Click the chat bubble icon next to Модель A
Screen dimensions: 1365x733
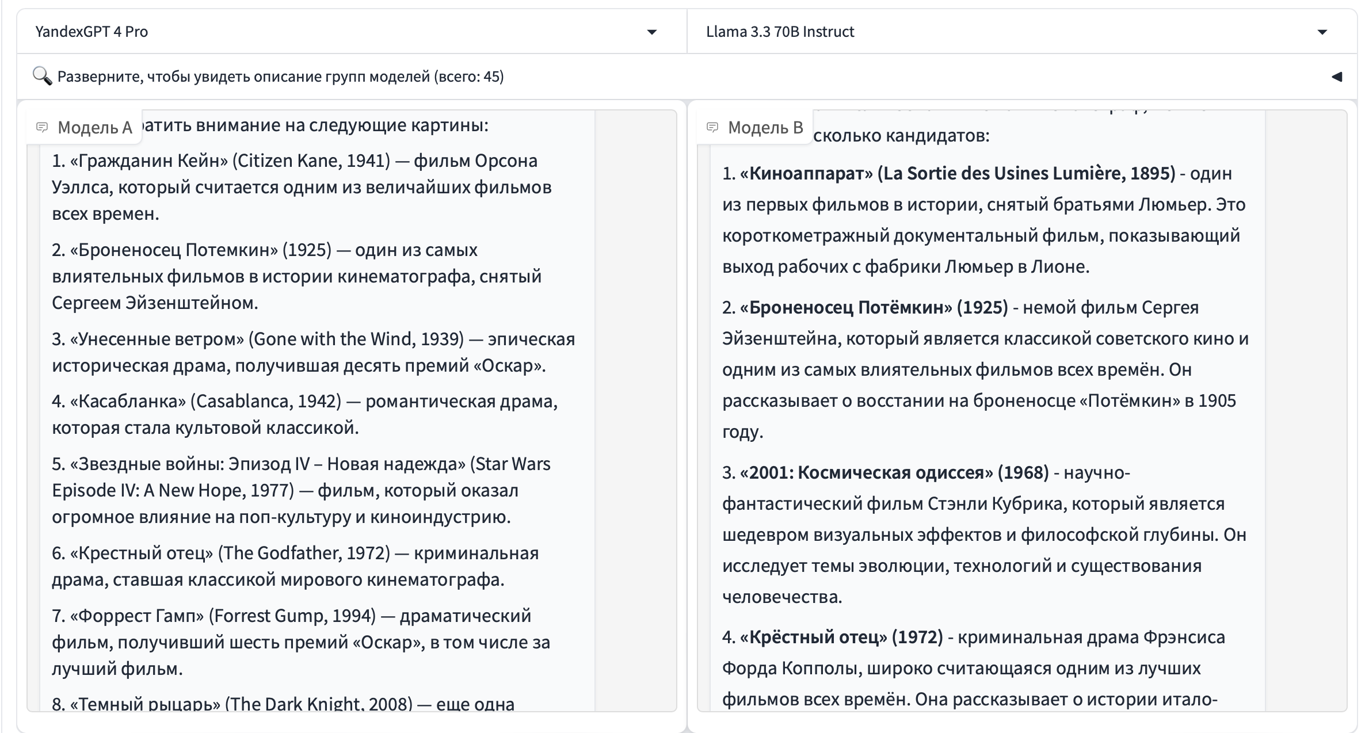pyautogui.click(x=42, y=127)
